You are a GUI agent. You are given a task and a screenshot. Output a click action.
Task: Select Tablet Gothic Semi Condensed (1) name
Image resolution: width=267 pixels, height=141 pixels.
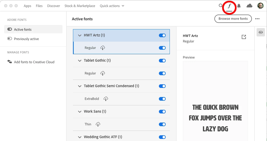[x=111, y=86]
